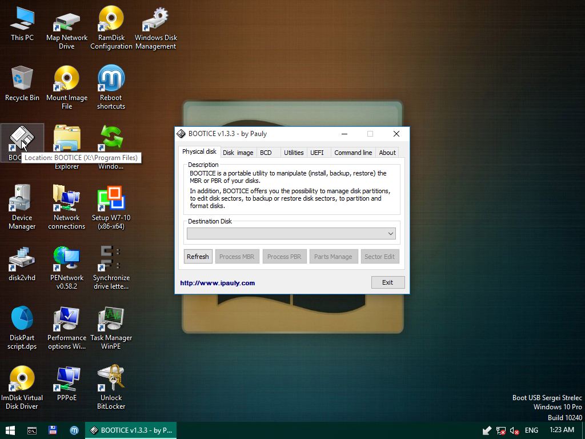Open the About tab
This screenshot has height=439, width=585.
(387, 153)
